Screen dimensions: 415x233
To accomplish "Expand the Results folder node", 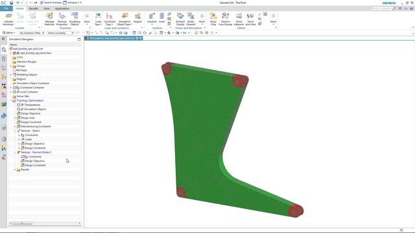I will [x=15, y=170].
